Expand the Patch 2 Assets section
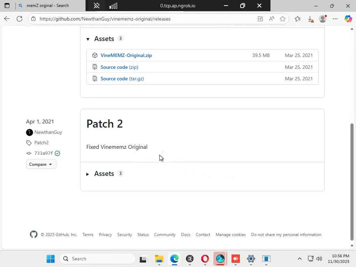Viewport: 356px width, 267px height. (88, 174)
